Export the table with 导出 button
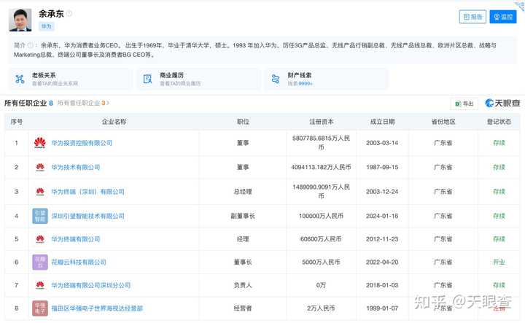The width and height of the screenshot is (525, 323). pos(464,104)
